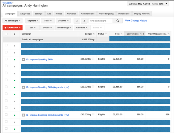
Task: Check the box for ID - Improve Speaking Skills
Action: pyautogui.click(x=6, y=59)
